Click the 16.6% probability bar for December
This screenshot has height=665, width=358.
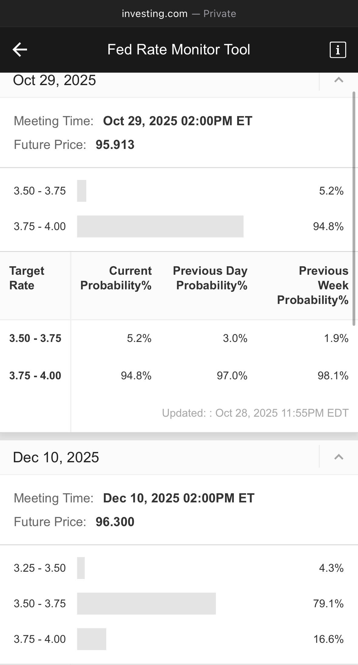click(x=91, y=639)
